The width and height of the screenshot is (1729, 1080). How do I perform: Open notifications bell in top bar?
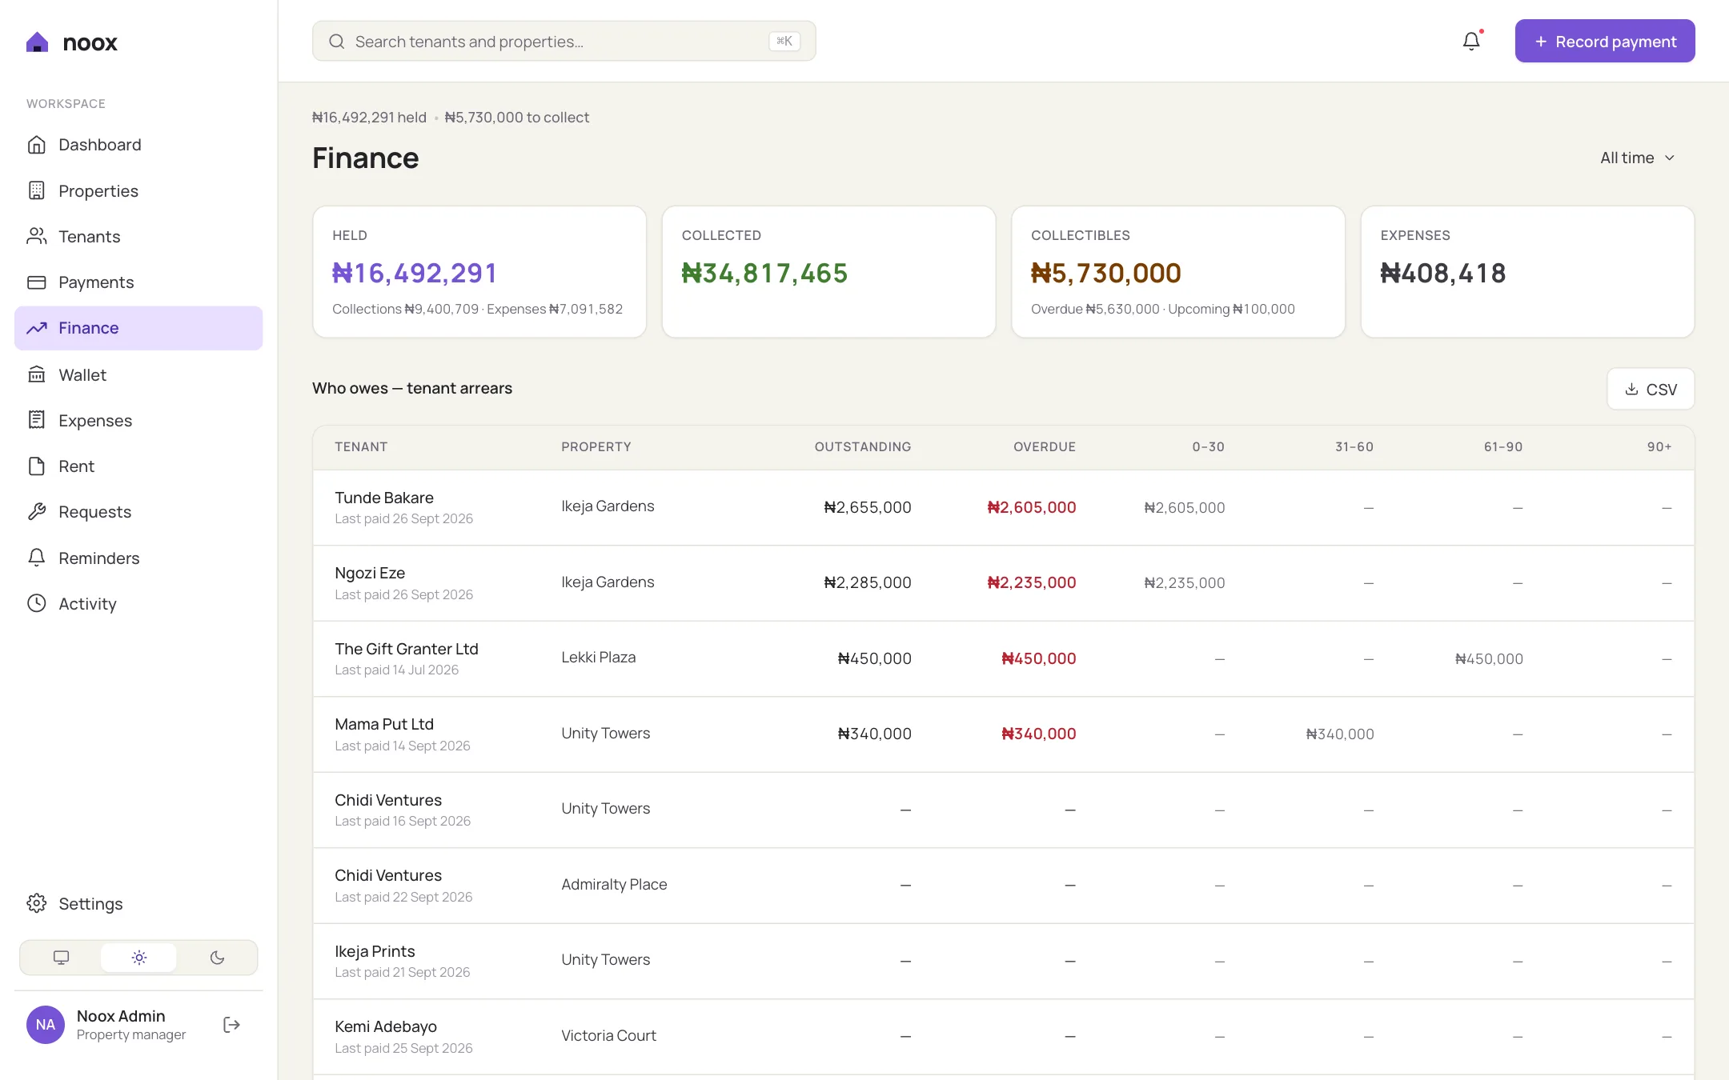pos(1471,41)
